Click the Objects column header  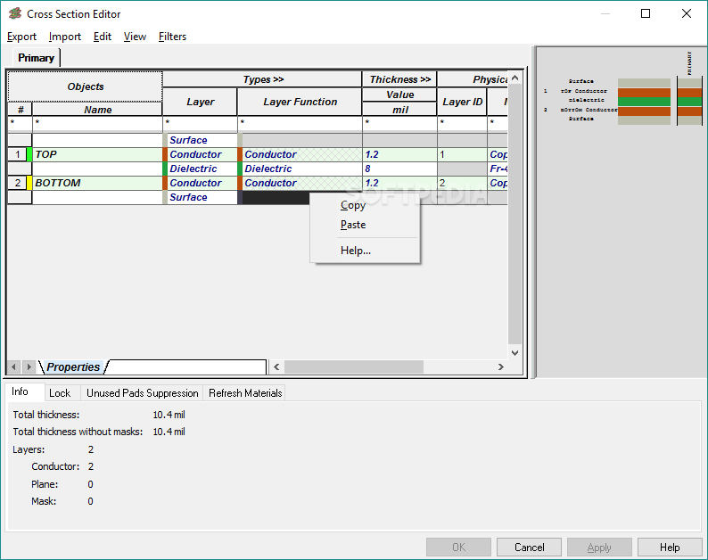click(x=86, y=86)
